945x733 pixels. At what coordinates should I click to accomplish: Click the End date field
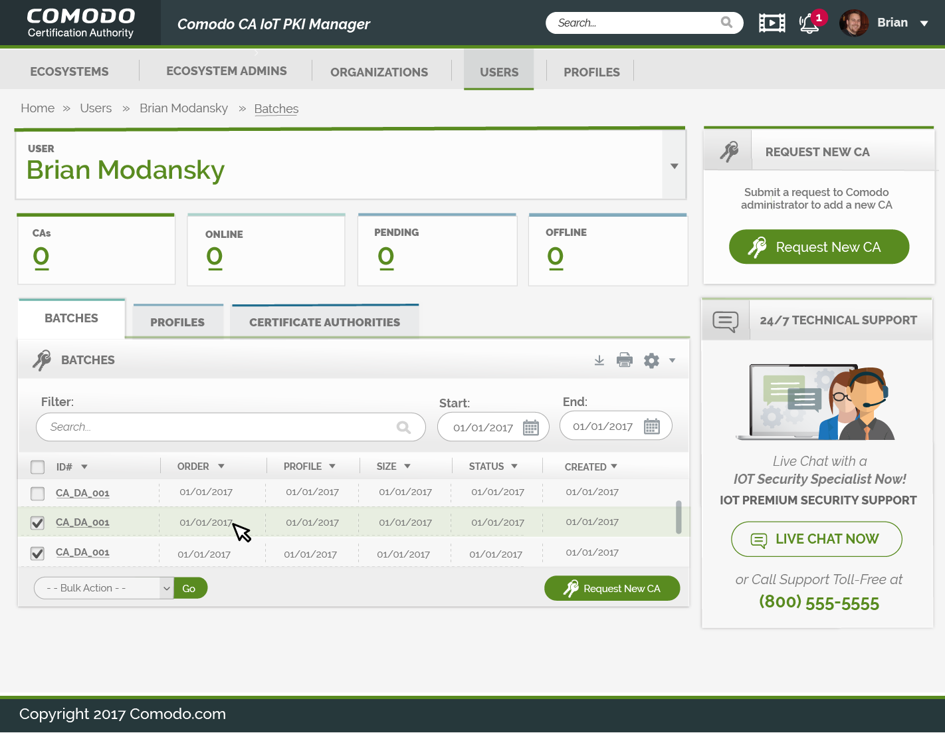coord(616,426)
